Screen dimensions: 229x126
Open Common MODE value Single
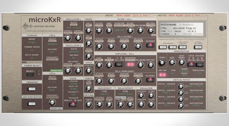click(x=32, y=42)
